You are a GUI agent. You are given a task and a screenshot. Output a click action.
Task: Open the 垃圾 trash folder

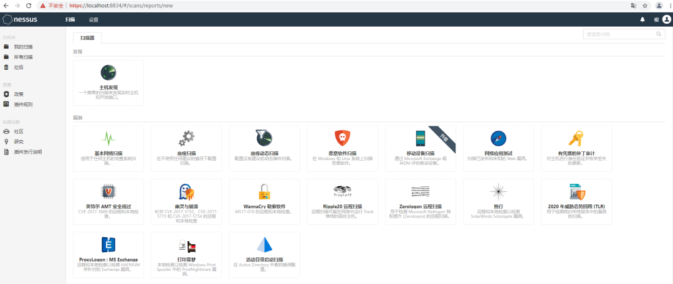(x=19, y=67)
